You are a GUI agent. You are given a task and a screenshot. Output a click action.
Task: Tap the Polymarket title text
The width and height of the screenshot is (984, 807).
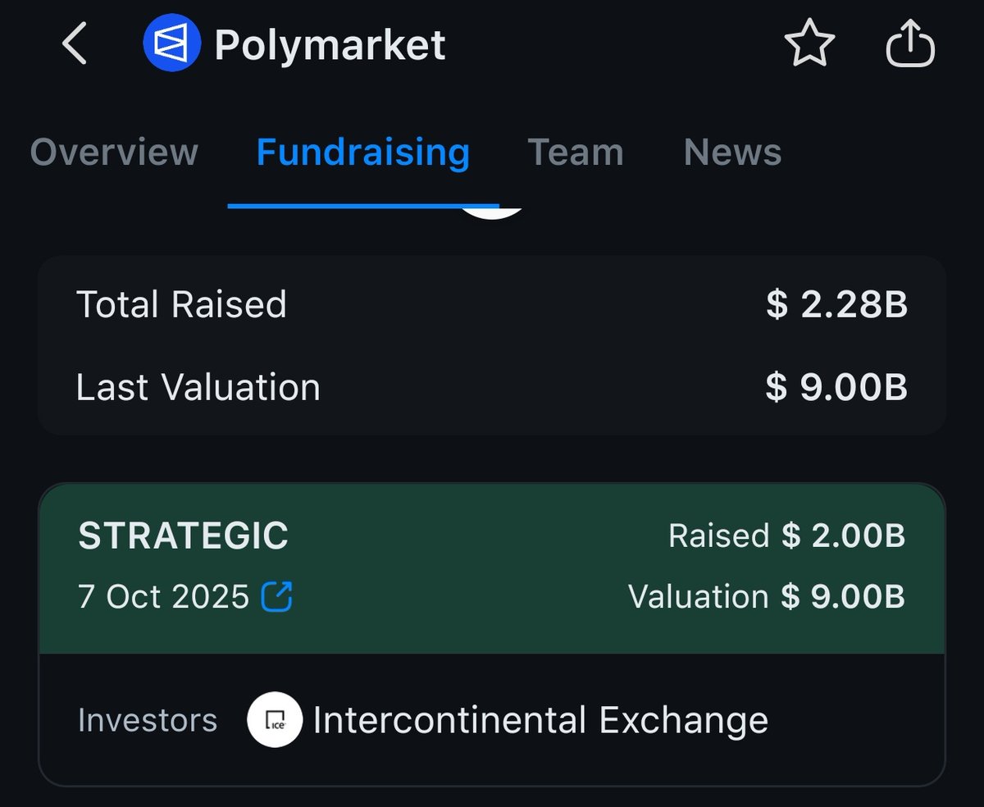(330, 44)
